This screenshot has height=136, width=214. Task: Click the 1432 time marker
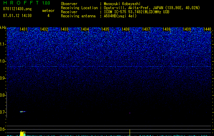click(44, 29)
